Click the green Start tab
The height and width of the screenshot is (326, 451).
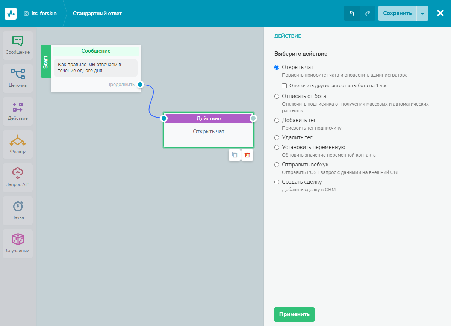(x=45, y=61)
